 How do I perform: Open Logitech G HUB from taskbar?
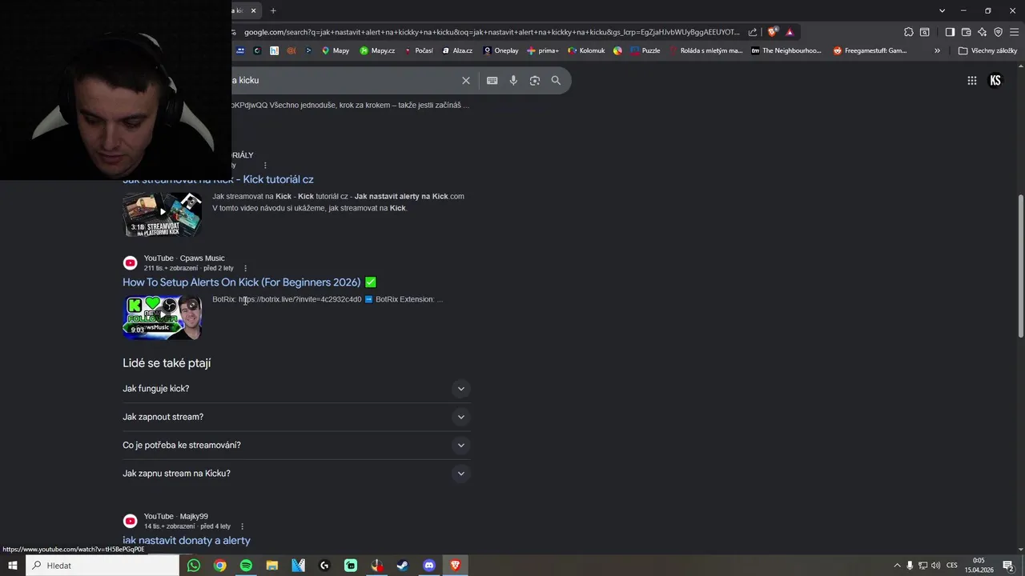324,566
